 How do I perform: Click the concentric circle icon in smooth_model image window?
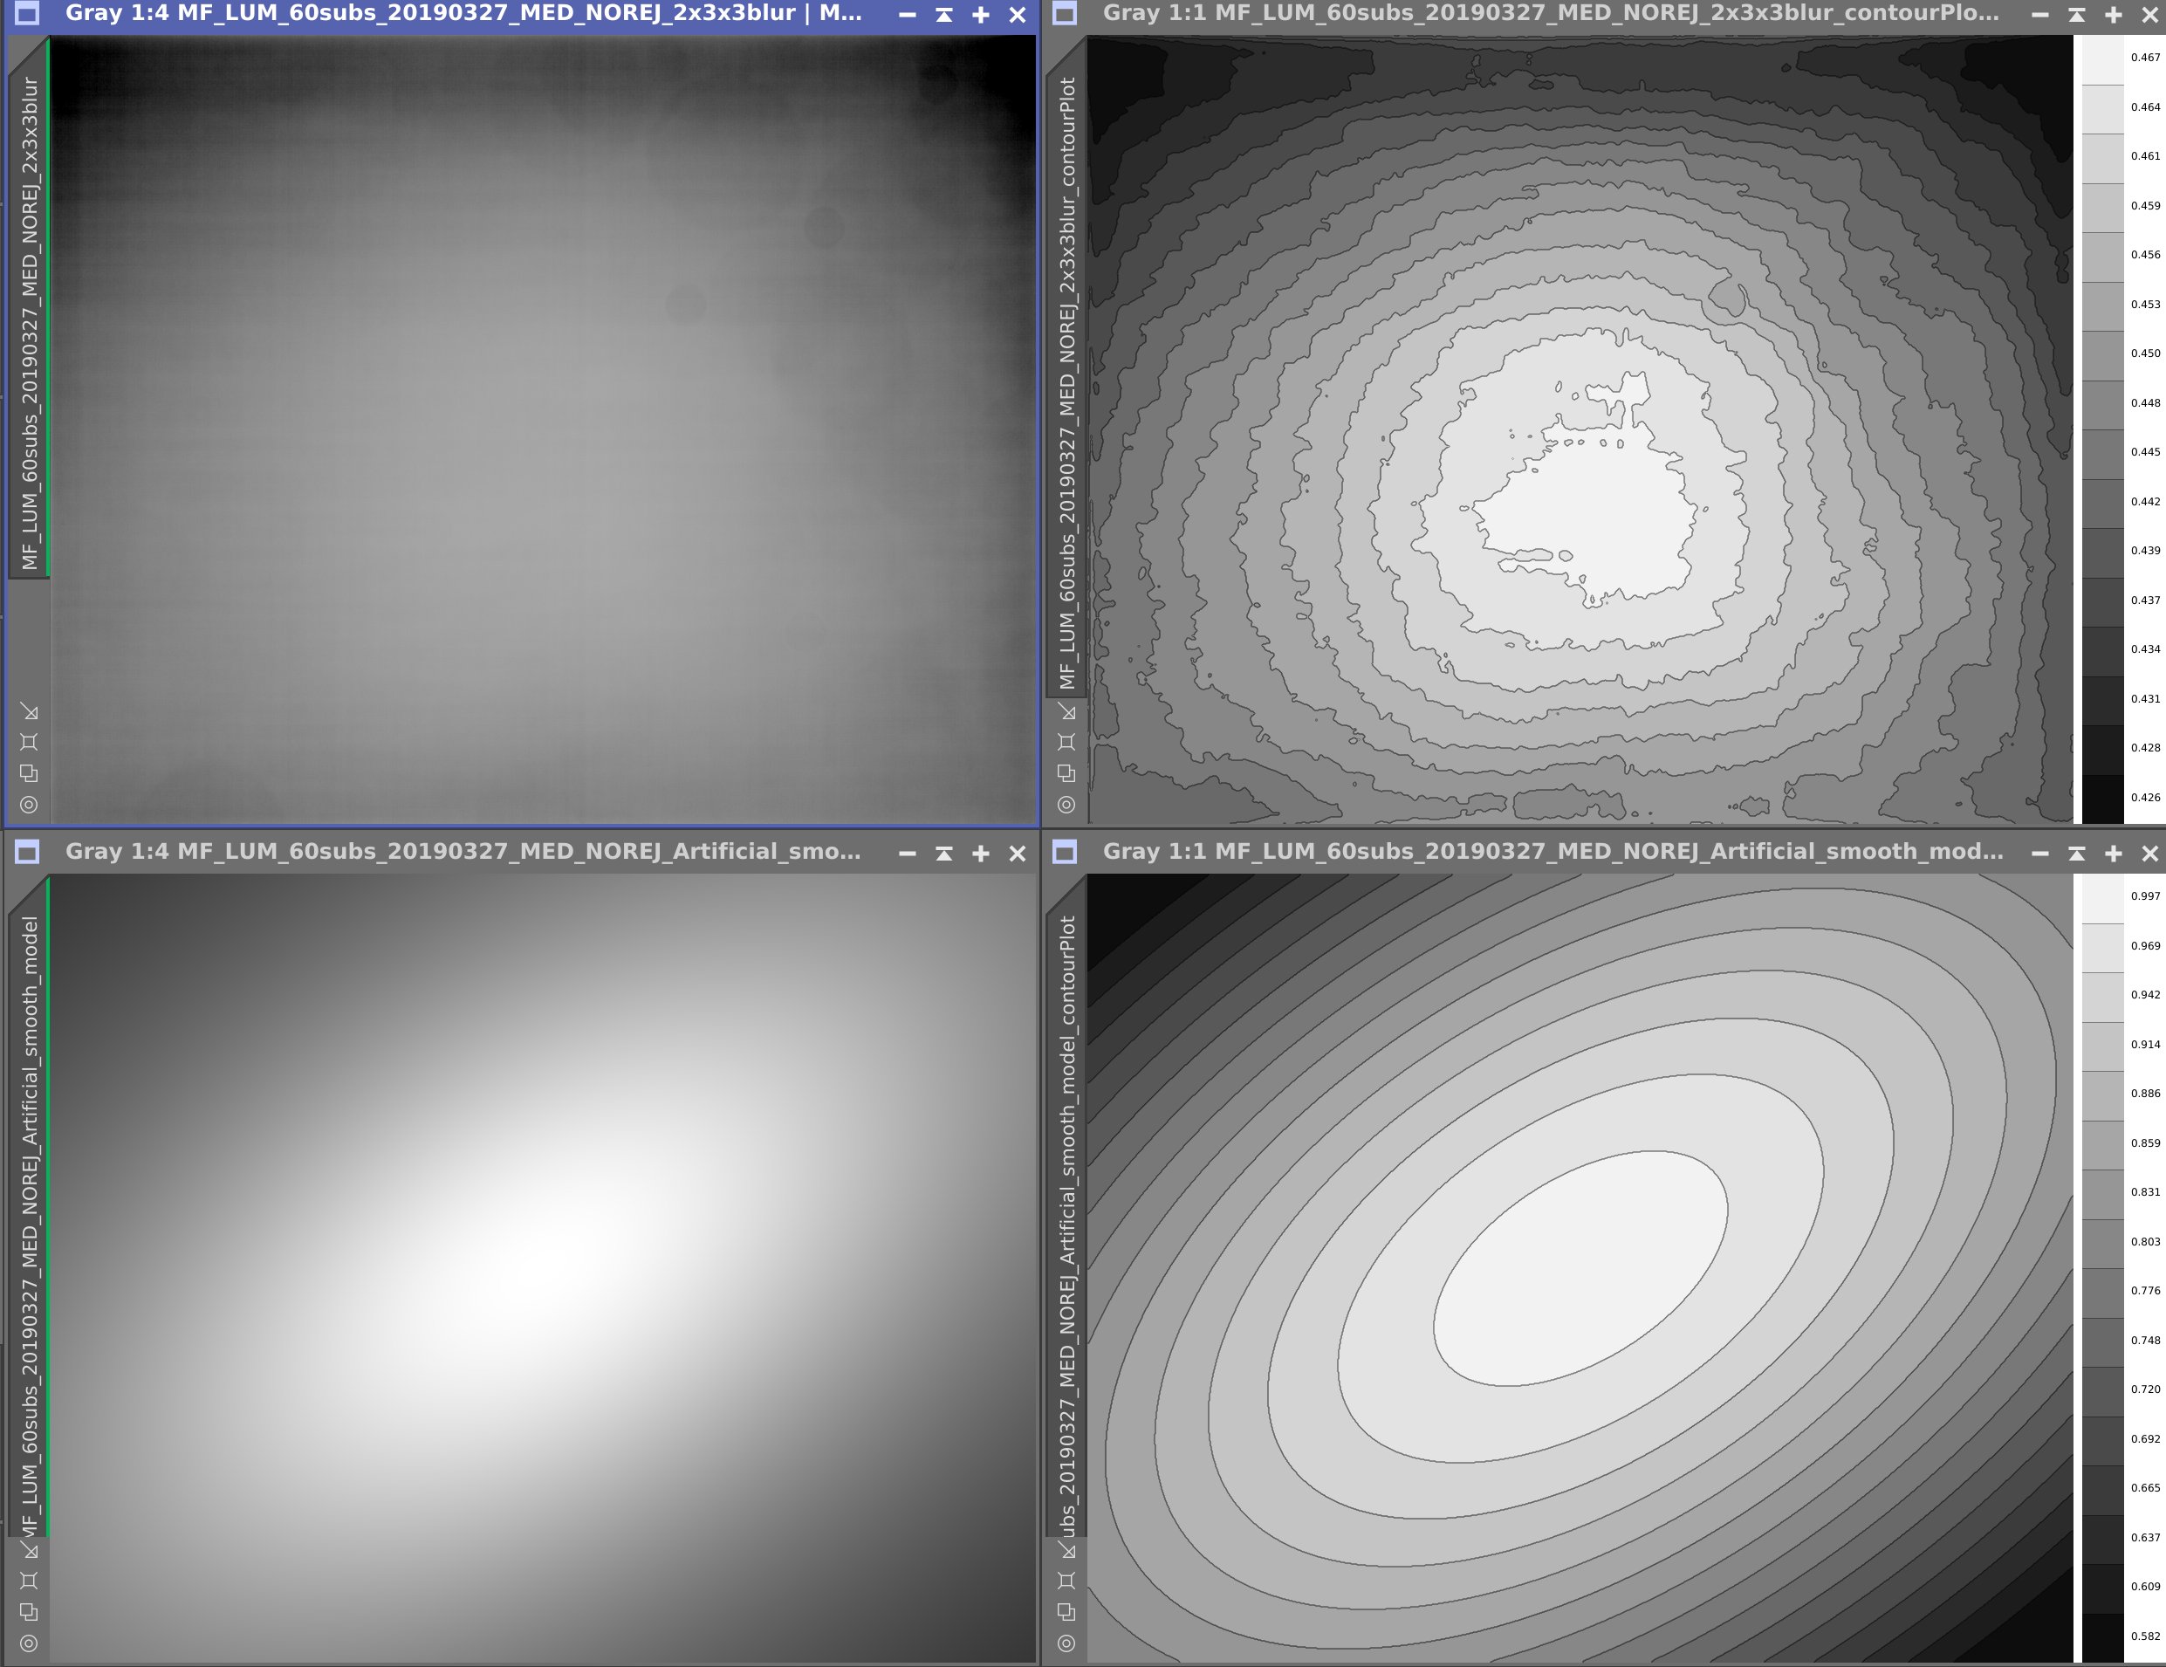point(29,1643)
